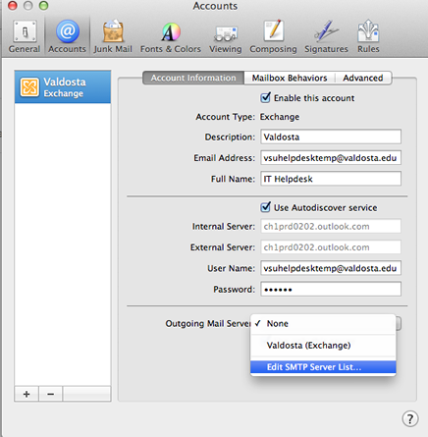Select the Accounts preferences icon
Screen dimensions: 428x437
68,36
